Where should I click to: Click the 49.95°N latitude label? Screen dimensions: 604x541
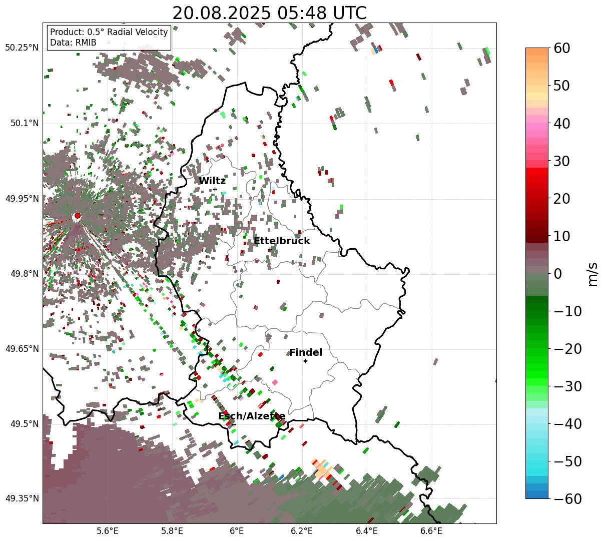coord(22,199)
